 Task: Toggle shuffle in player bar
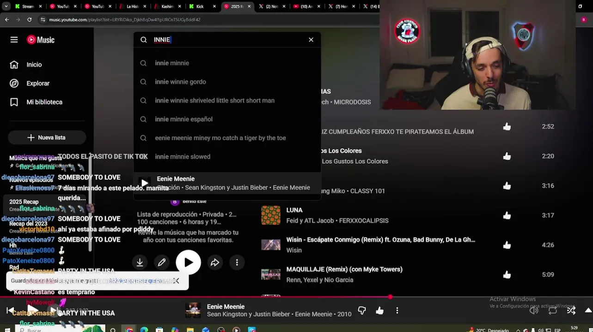point(571,310)
